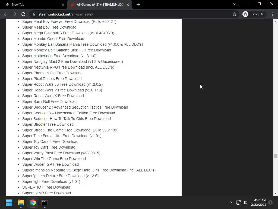Open Super Win The Game Free Download
Screen dimensions: 278x209
(54, 159)
